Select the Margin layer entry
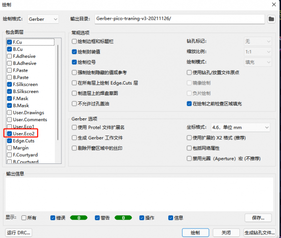The height and width of the screenshot is (238, 281). (x=21, y=148)
